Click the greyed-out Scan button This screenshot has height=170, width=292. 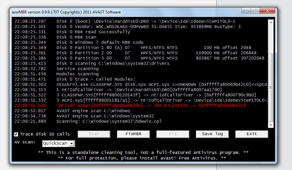coord(94,134)
